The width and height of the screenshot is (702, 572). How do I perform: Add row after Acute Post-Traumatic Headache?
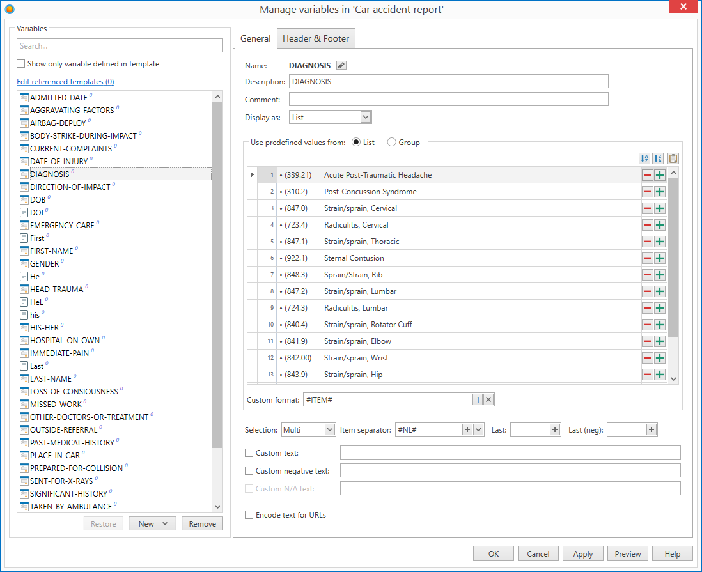click(x=659, y=175)
